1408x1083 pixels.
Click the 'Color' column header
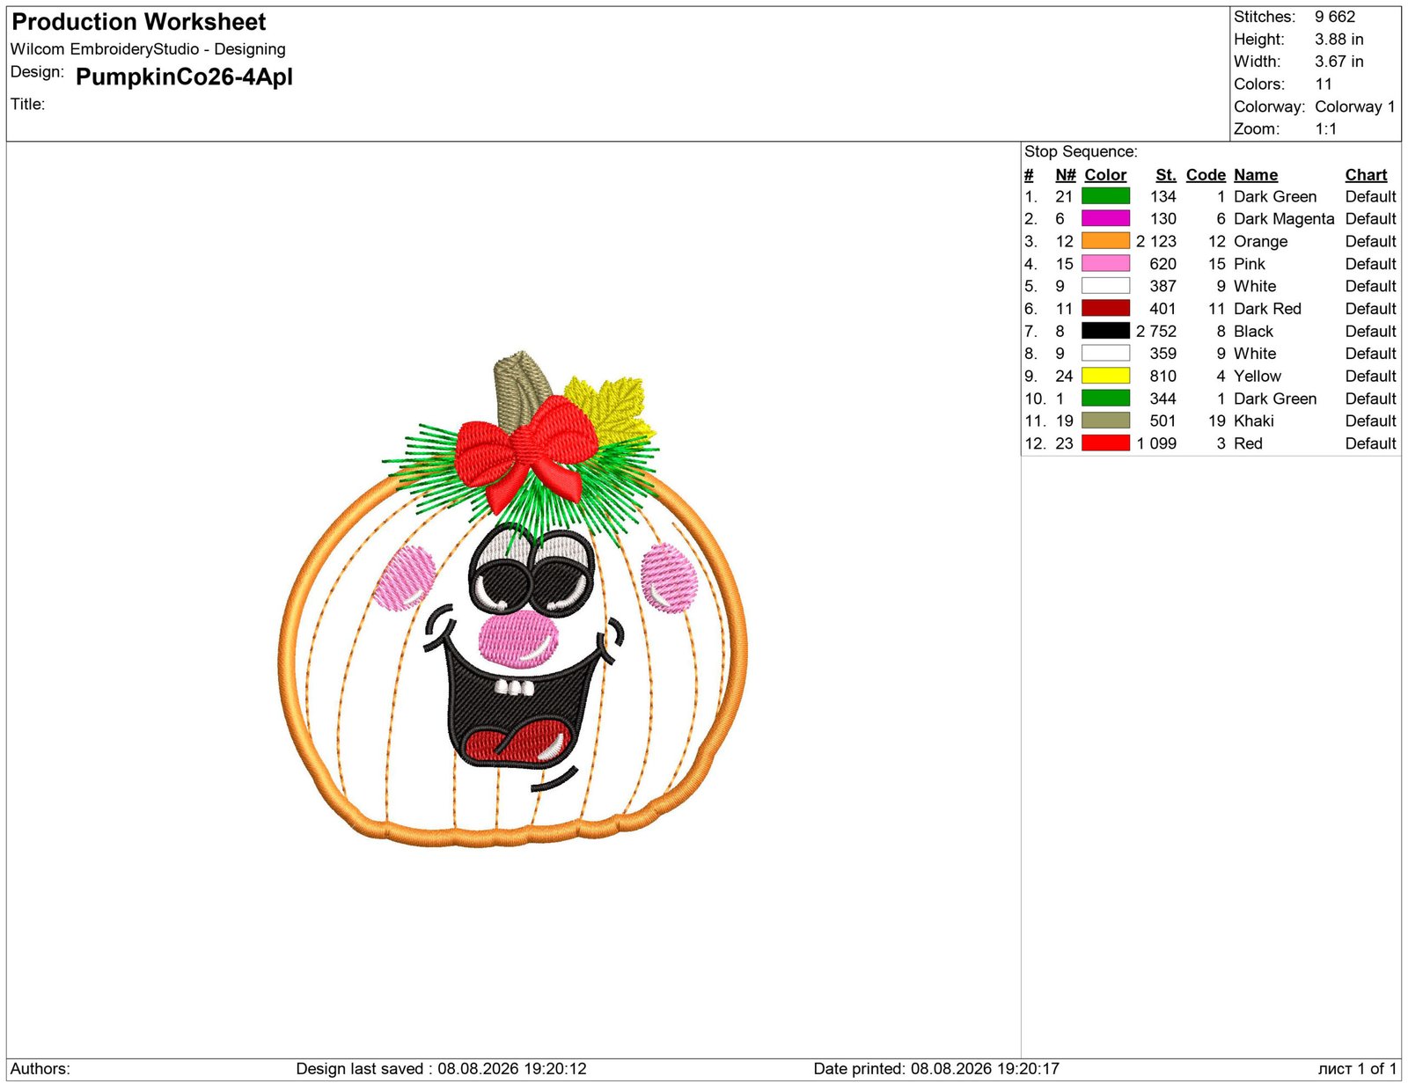click(1105, 175)
